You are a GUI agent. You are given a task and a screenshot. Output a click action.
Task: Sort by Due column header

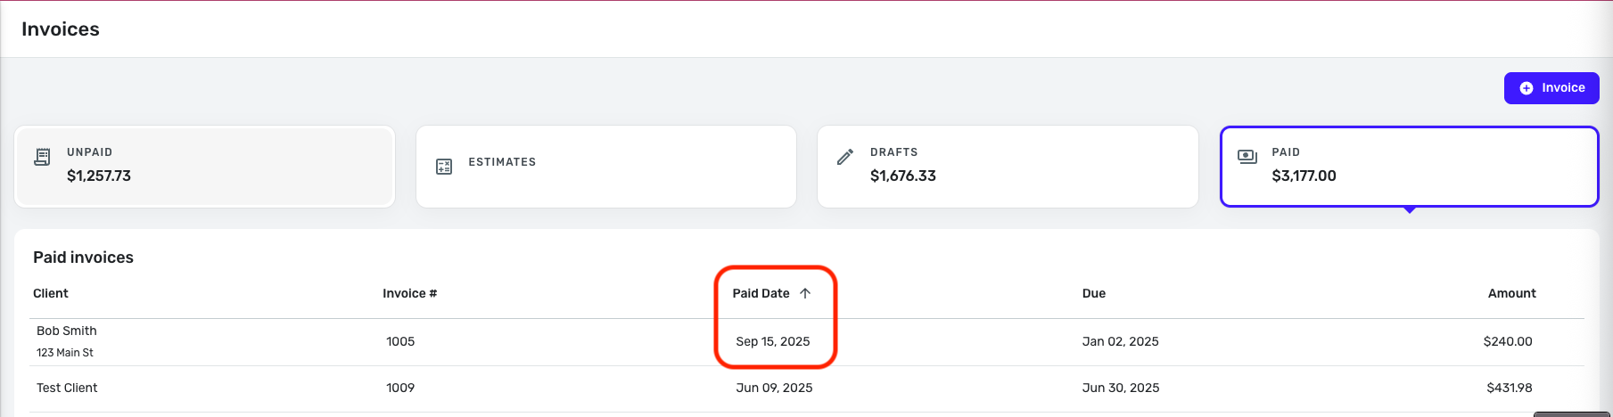[x=1093, y=293]
